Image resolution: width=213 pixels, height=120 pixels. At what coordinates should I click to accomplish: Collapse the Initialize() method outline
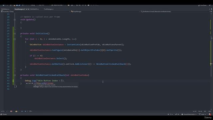(15, 34)
